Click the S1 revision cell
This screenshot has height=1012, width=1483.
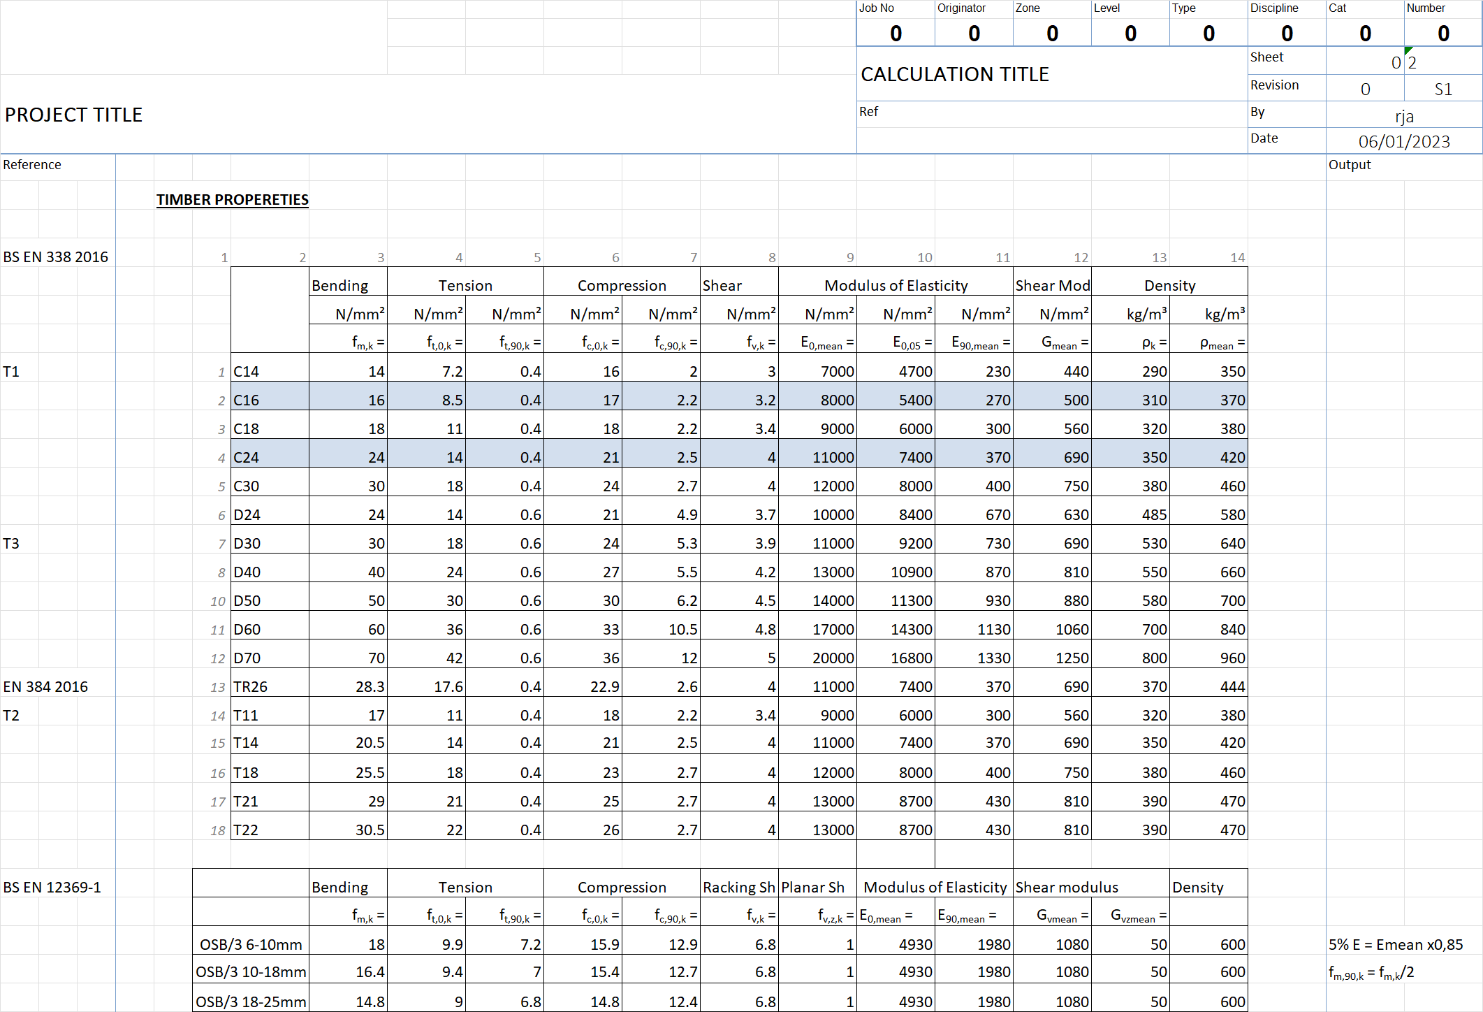click(1443, 89)
